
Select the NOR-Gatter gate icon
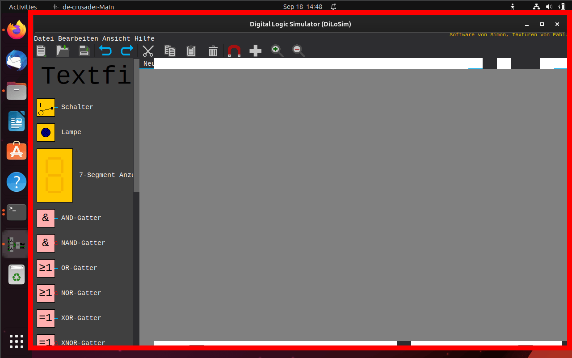pos(46,294)
